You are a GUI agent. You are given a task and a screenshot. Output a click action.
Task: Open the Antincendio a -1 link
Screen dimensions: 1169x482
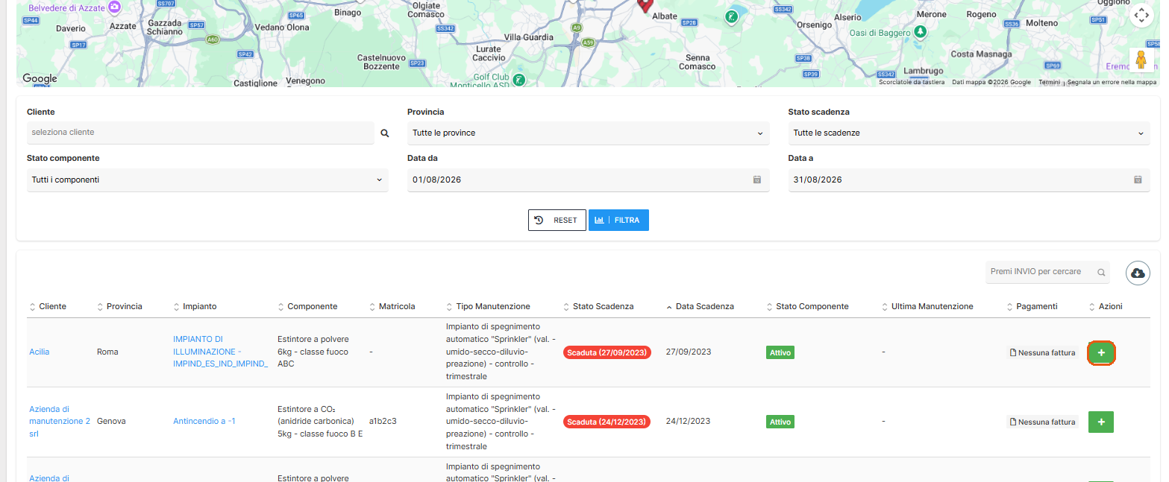[204, 422]
